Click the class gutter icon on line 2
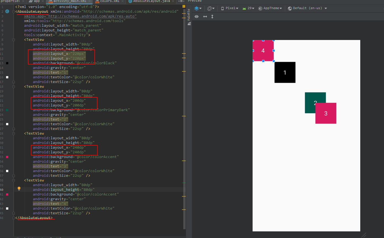Image resolution: width=384 pixels, height=238 pixels. click(7, 11)
